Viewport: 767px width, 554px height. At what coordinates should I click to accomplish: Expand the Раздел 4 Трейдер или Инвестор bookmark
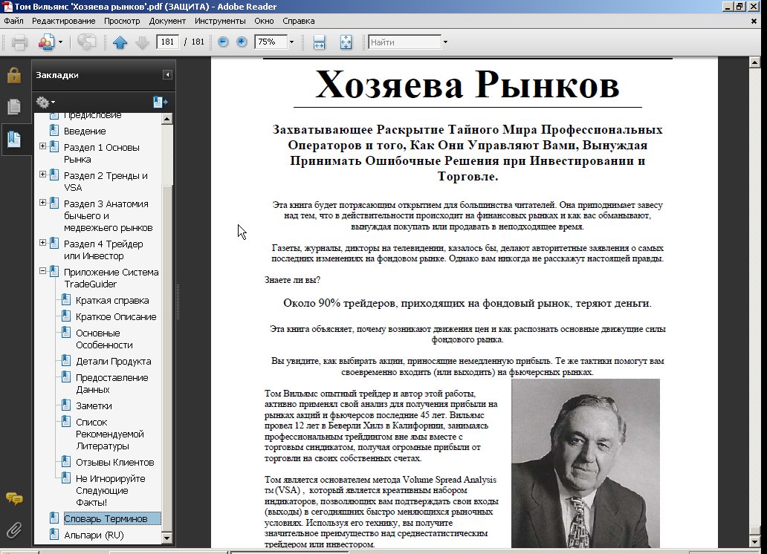pos(42,243)
